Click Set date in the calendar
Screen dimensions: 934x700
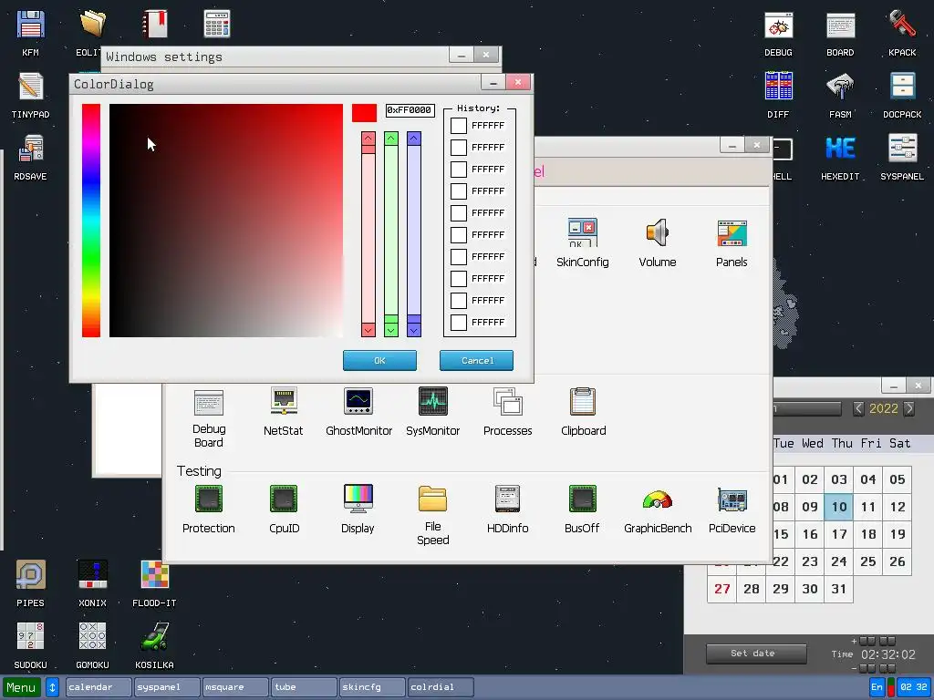point(756,654)
